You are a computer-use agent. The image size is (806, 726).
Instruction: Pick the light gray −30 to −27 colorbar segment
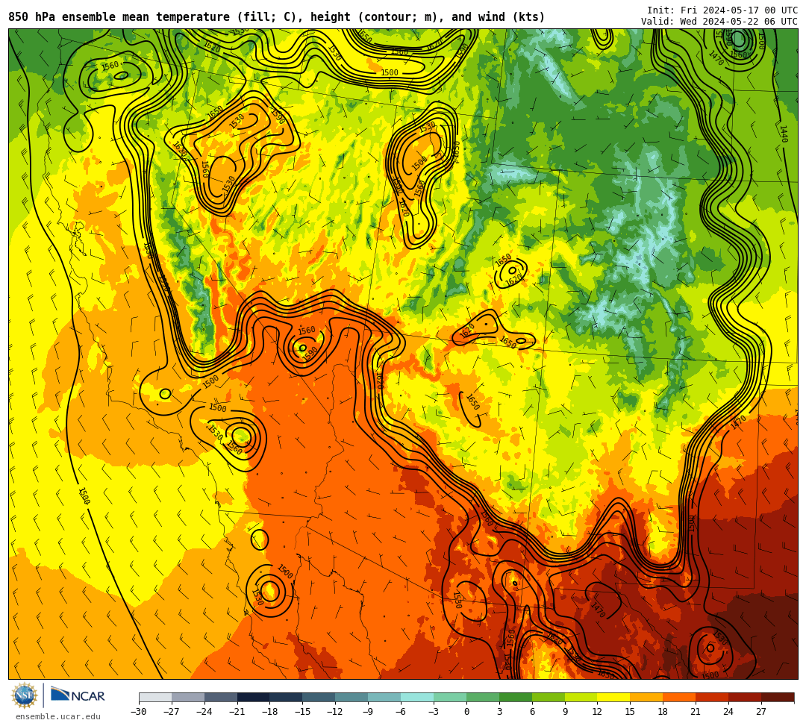[x=155, y=697]
